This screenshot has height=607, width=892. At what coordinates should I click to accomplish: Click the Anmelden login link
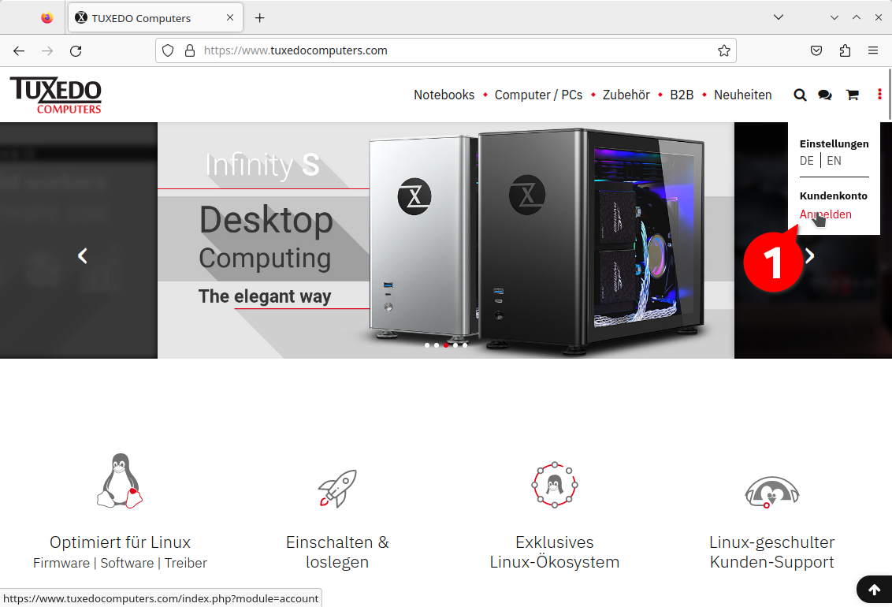coord(826,214)
